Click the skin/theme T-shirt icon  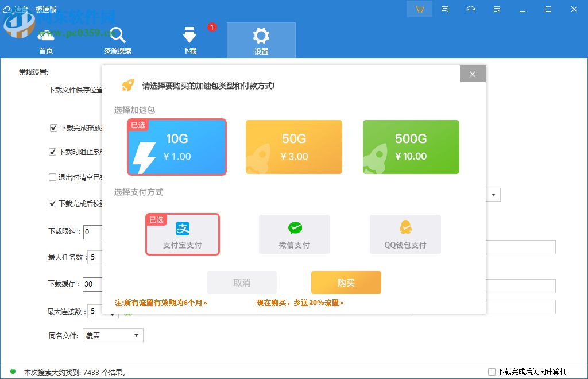471,9
